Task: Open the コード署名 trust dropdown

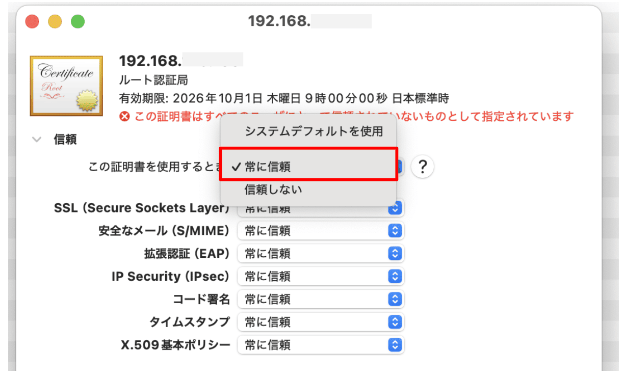Action: [320, 299]
